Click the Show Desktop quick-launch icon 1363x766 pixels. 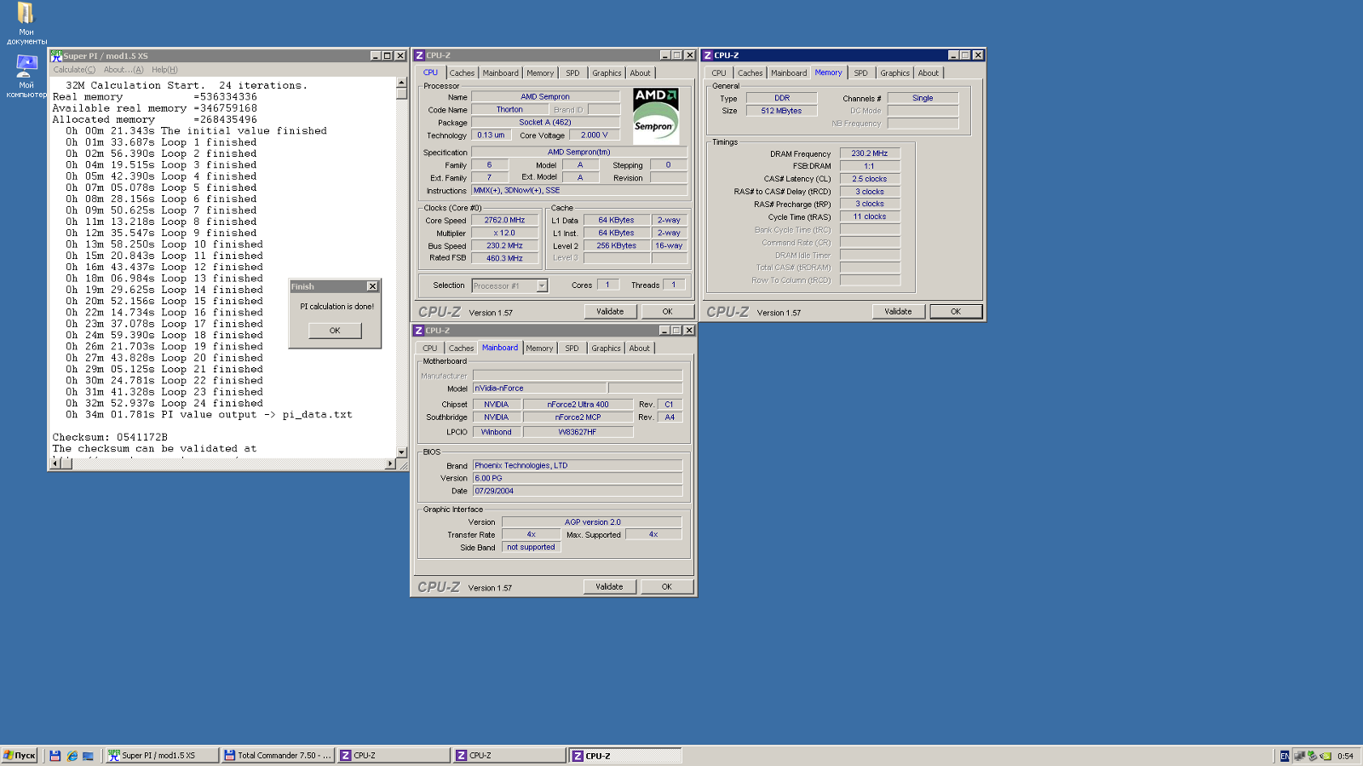88,756
